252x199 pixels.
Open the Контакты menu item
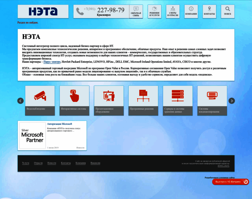tap(210, 11)
